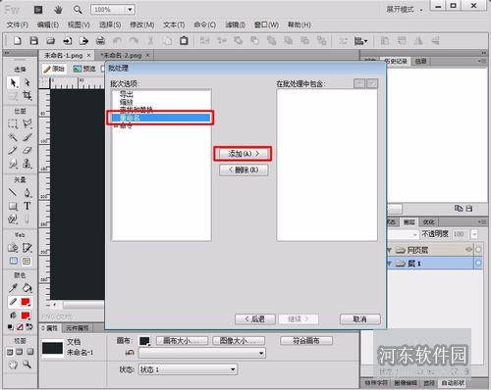Viewport: 491px width, 390px height.
Task: Select the Text tool (T)
Action: coord(27,206)
